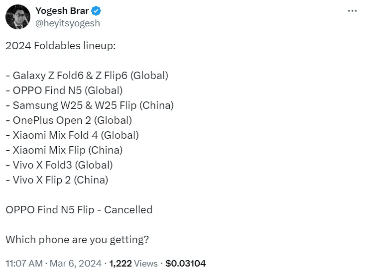The width and height of the screenshot is (366, 274).
Task: Click the Samsung W25 & W25 Flip line
Action: pyautogui.click(x=90, y=105)
